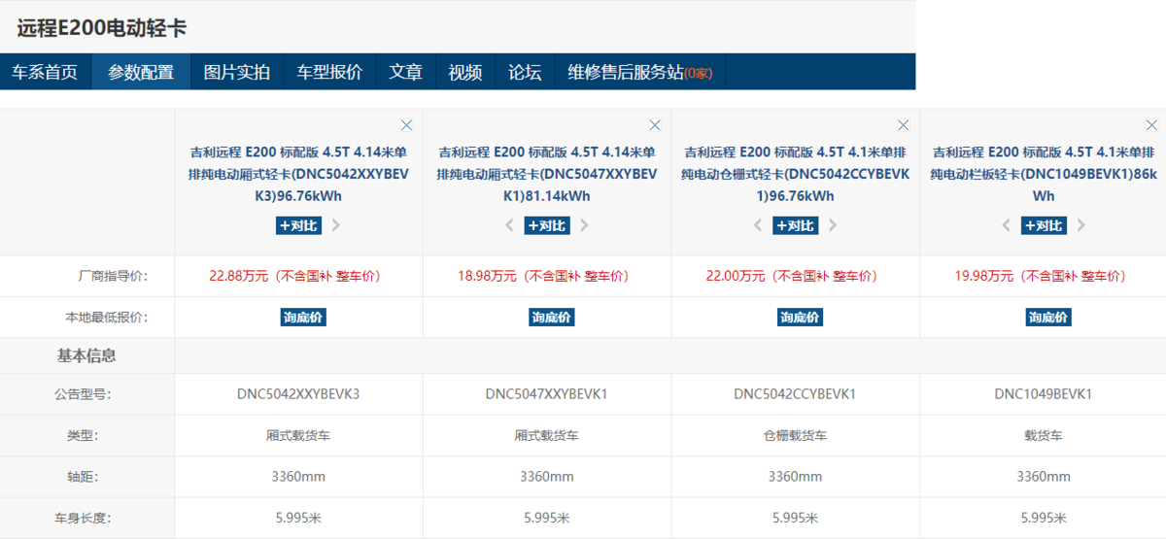Image resolution: width=1166 pixels, height=539 pixels.
Task: Click the DNC1049BEVK1 cell in 公告型号 row
Action: point(1044,394)
